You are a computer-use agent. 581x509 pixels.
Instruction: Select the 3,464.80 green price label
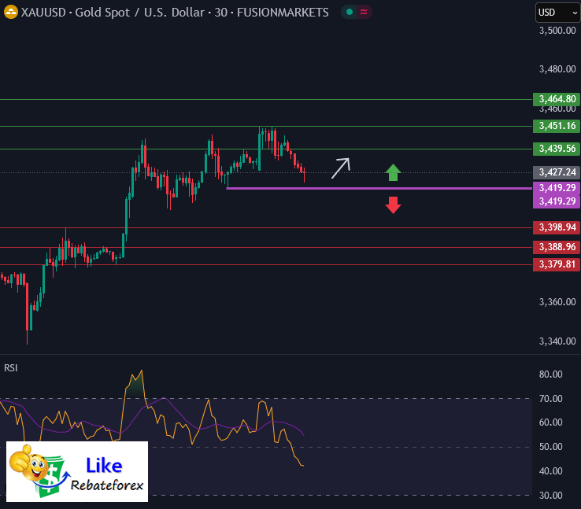tap(557, 99)
